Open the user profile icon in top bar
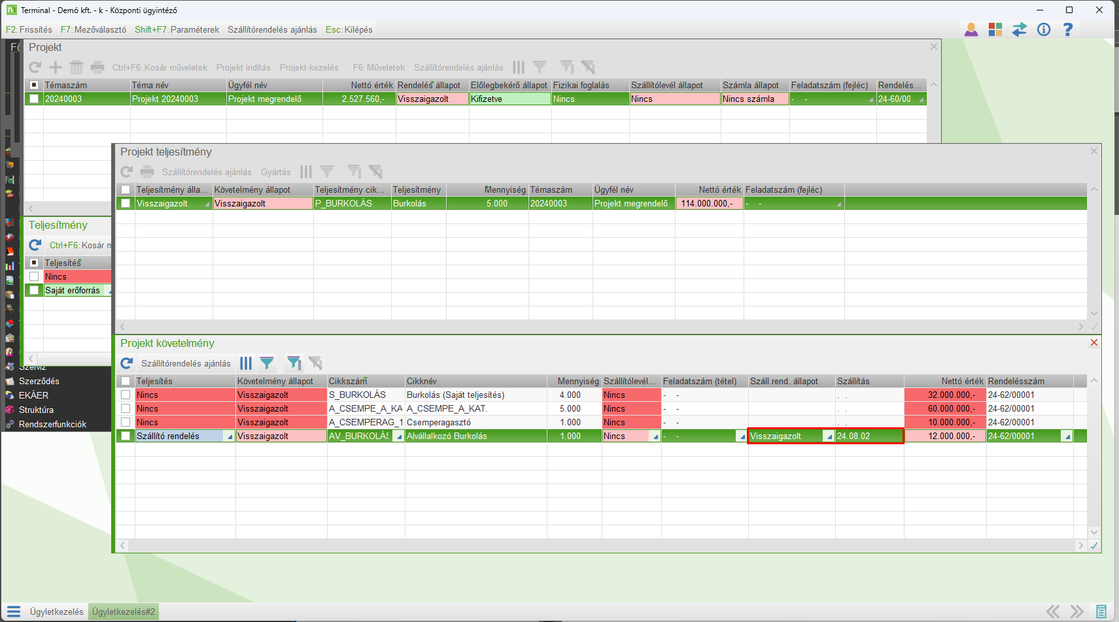Screen dimensions: 1119x622 coord(971,29)
